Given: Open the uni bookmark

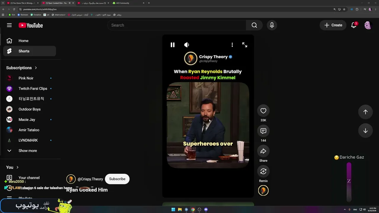Looking at the screenshot, I should tap(46, 15).
